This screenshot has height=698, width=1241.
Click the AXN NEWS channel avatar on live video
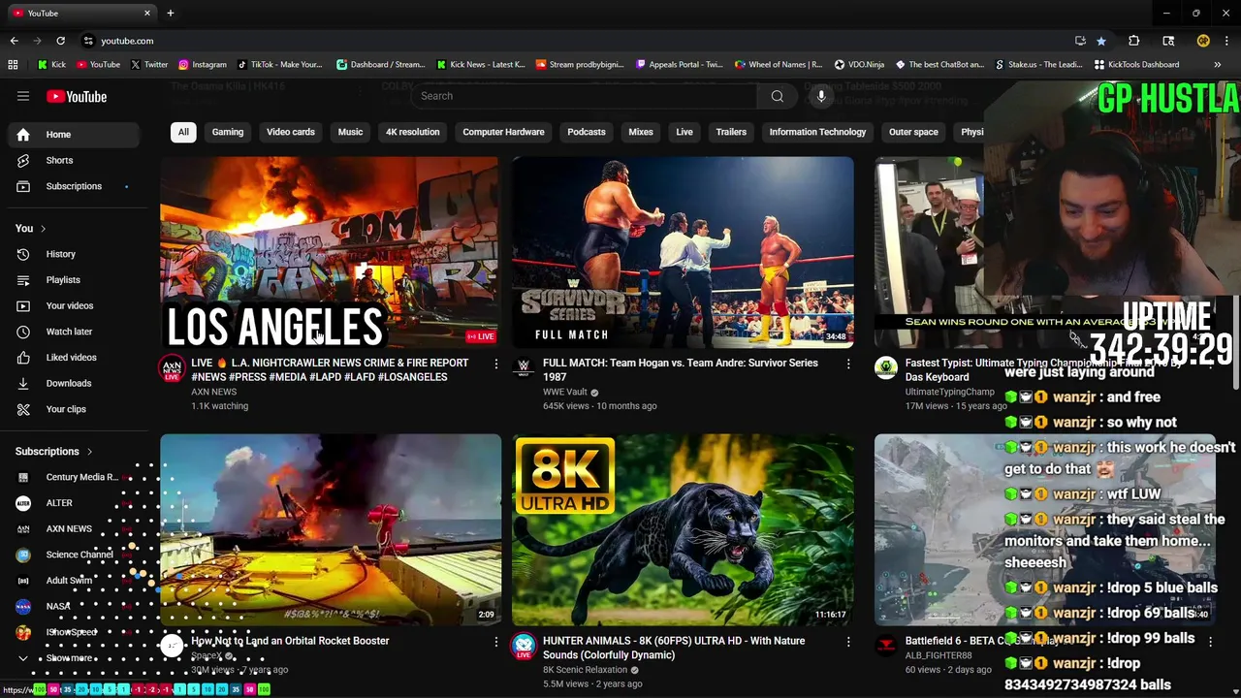tap(172, 368)
